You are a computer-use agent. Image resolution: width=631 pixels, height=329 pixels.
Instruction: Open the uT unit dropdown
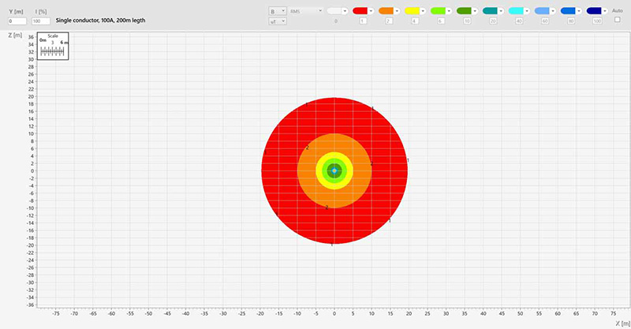278,21
